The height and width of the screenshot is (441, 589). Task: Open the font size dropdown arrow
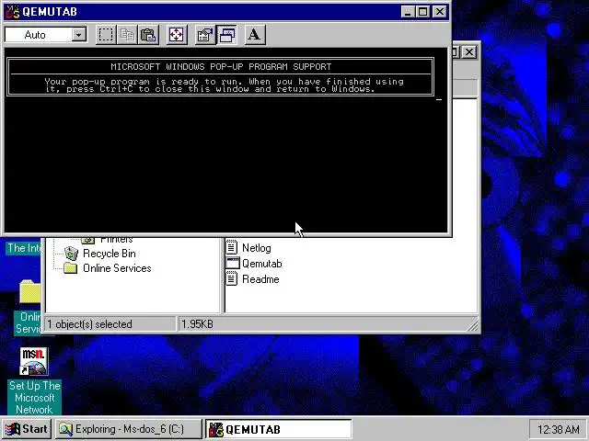79,35
